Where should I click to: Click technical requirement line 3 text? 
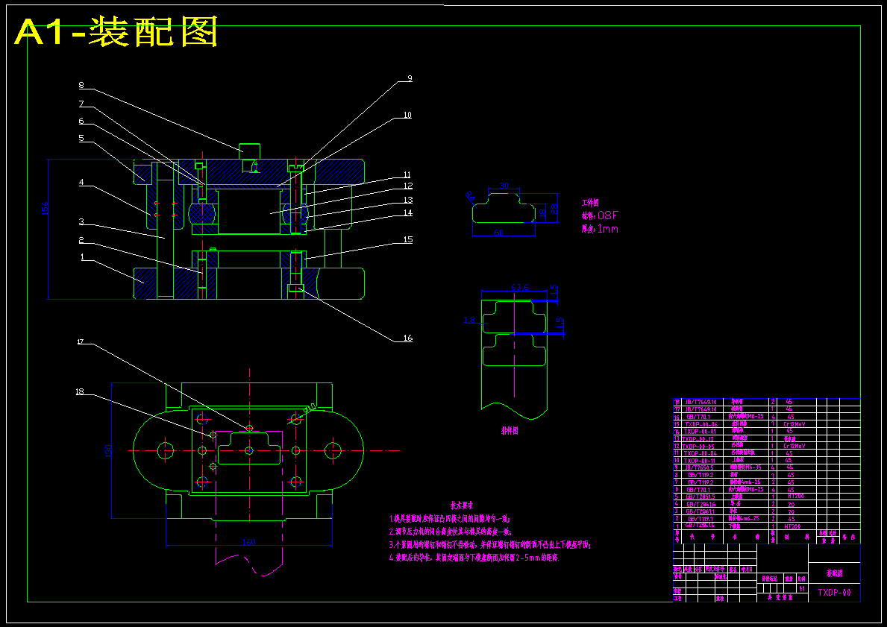[x=490, y=545]
